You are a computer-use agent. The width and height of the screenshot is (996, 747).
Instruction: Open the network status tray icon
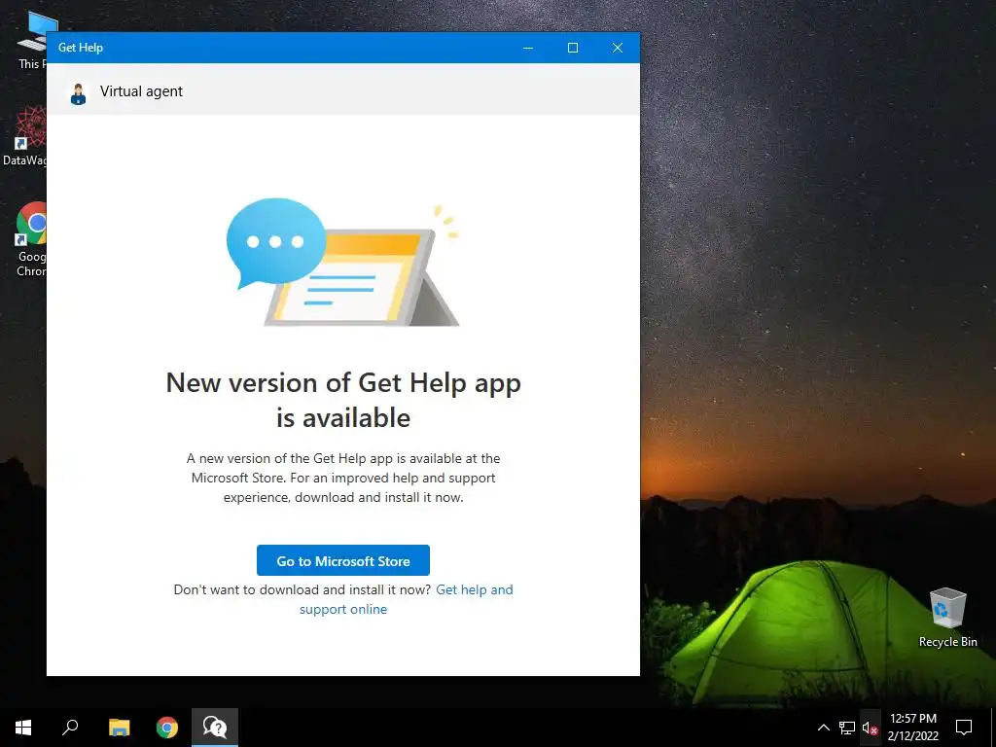(x=847, y=728)
